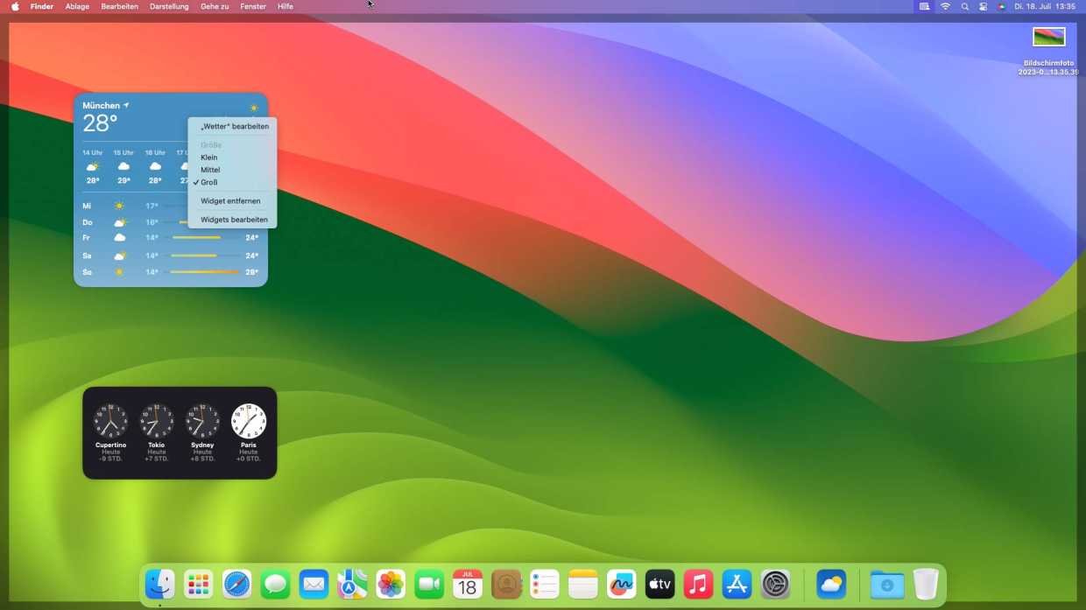
Task: Open Spotlight search in the menu bar
Action: [x=964, y=6]
